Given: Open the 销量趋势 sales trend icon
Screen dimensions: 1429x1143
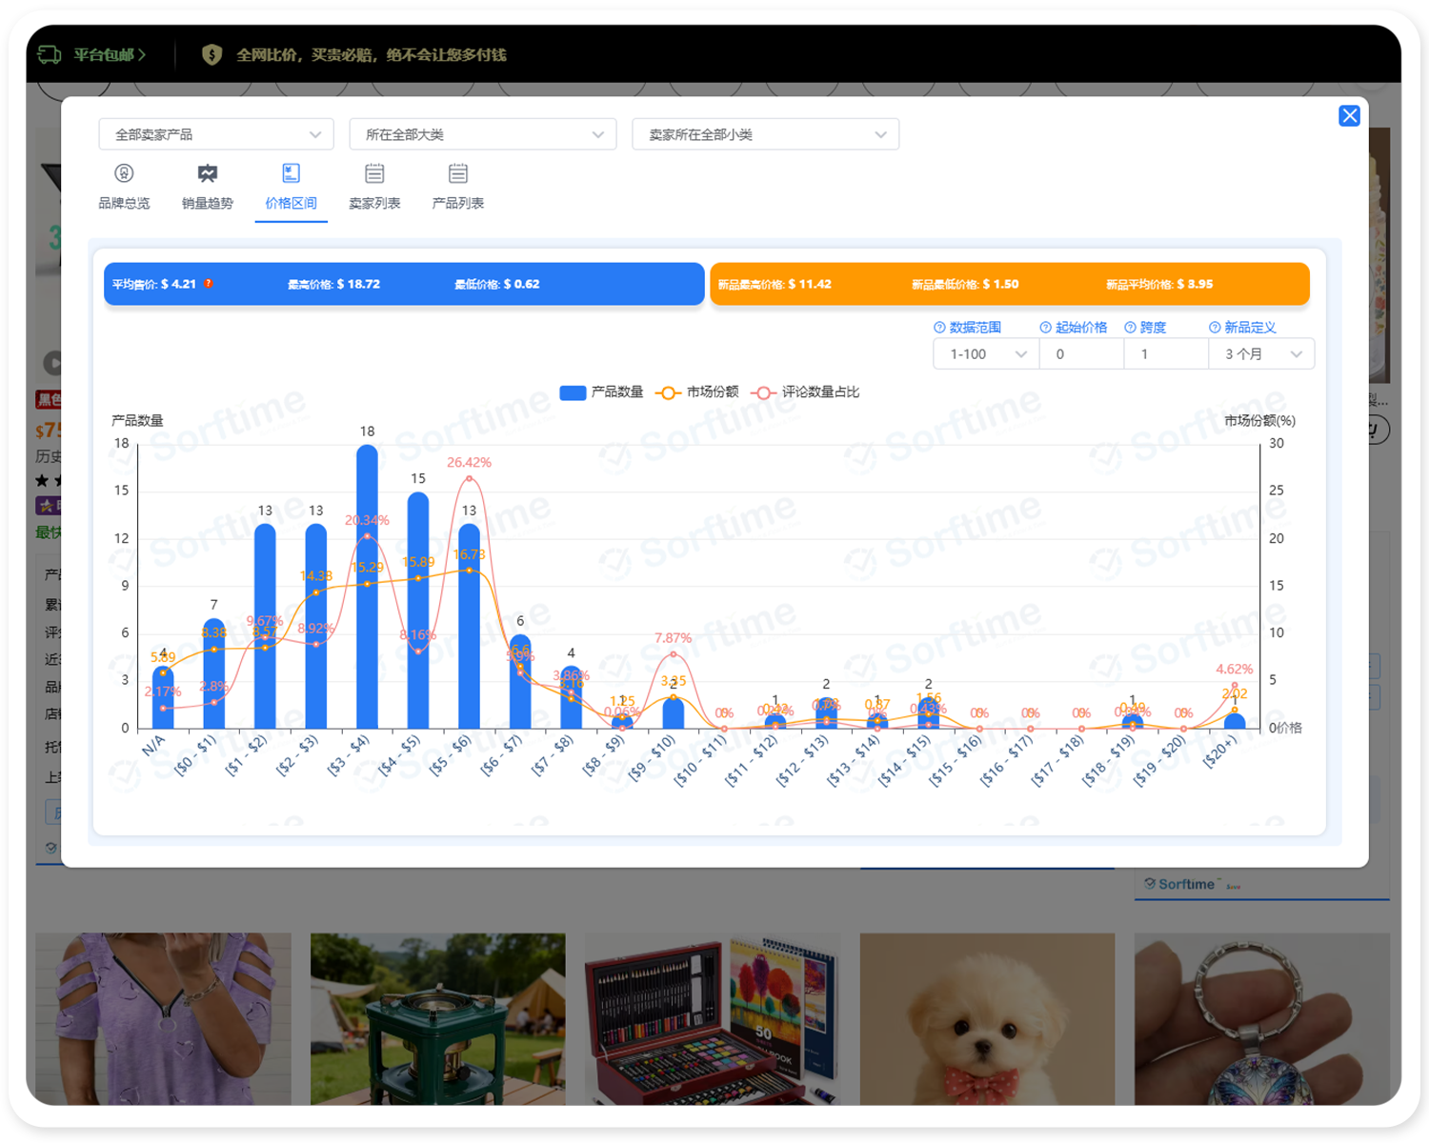Looking at the screenshot, I should [x=207, y=173].
